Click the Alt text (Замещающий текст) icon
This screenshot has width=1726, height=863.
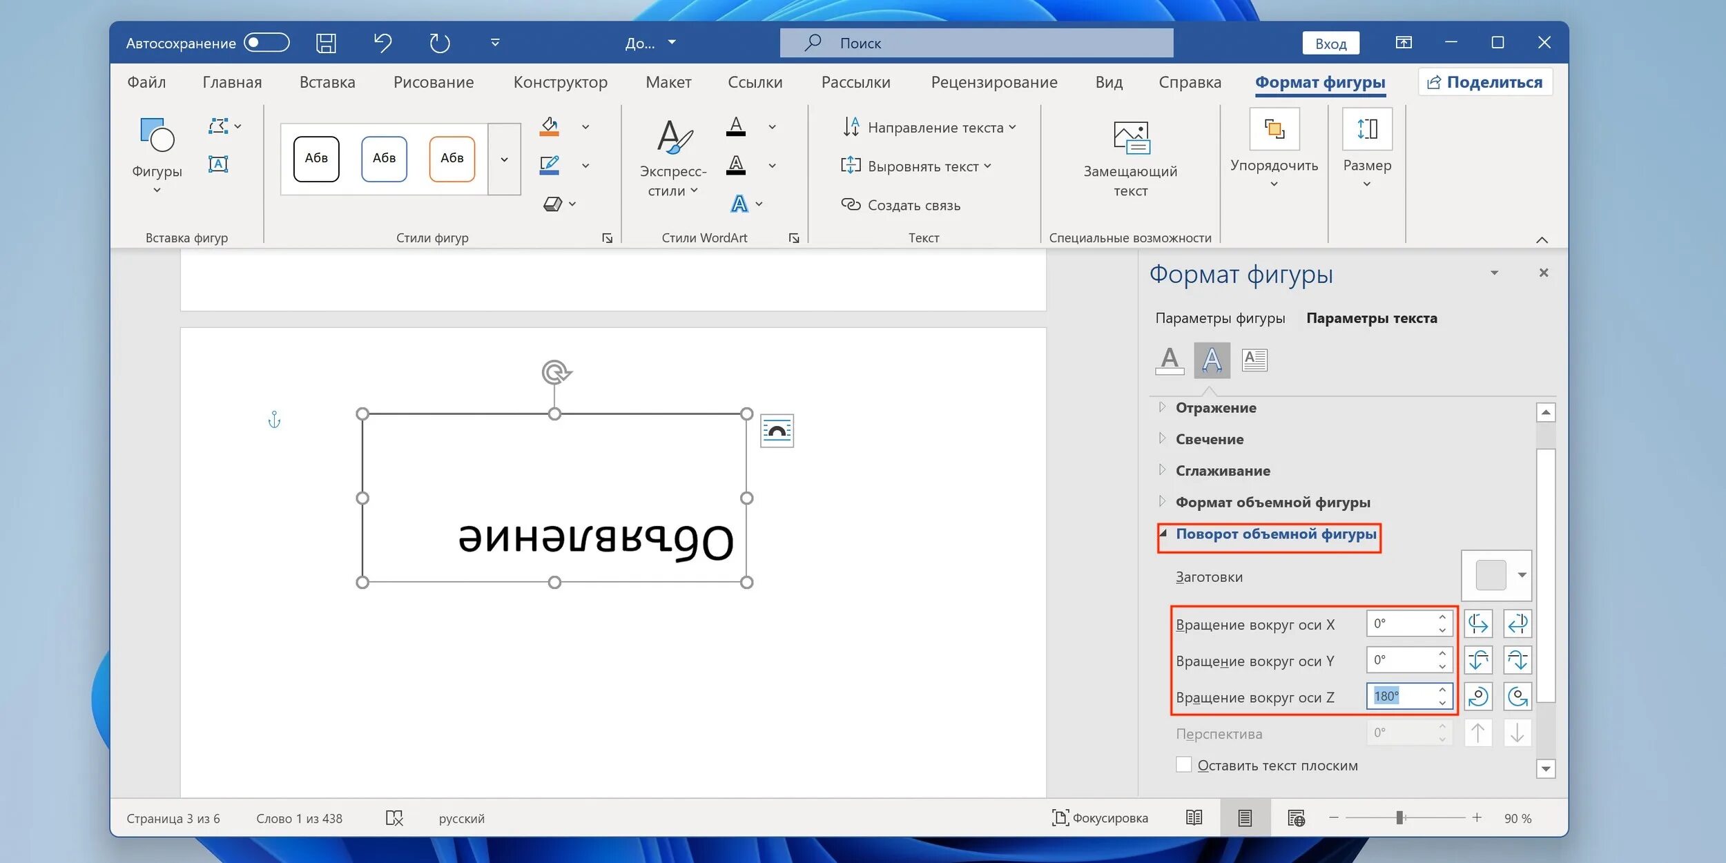point(1130,138)
